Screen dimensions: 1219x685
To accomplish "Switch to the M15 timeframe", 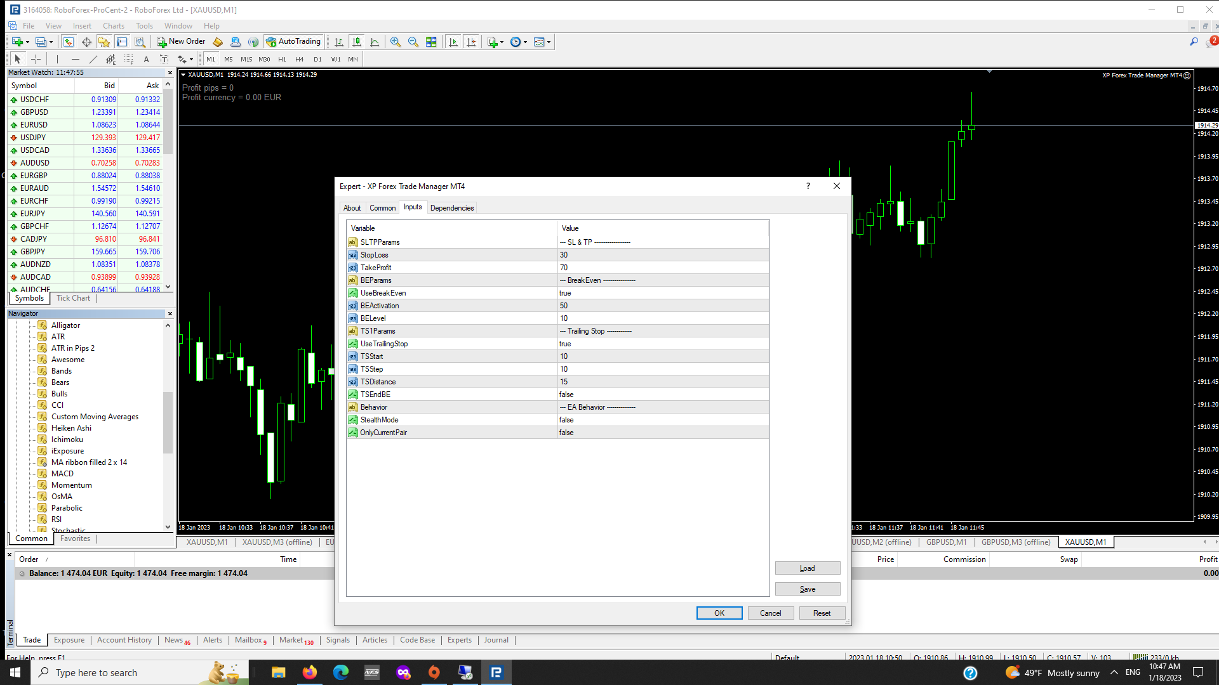I will tap(246, 59).
